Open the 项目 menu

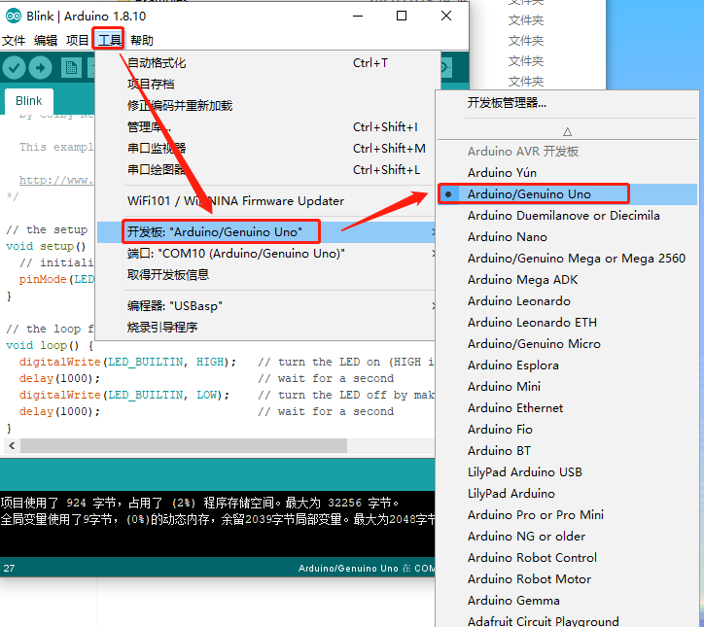(77, 41)
